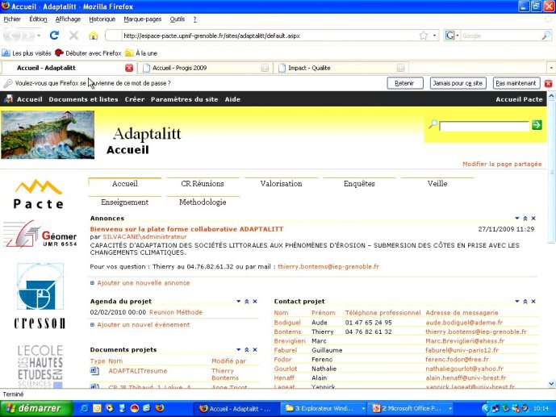Open the Annonces web part menu arrow
The height and width of the screenshot is (417, 556).
coord(517,219)
